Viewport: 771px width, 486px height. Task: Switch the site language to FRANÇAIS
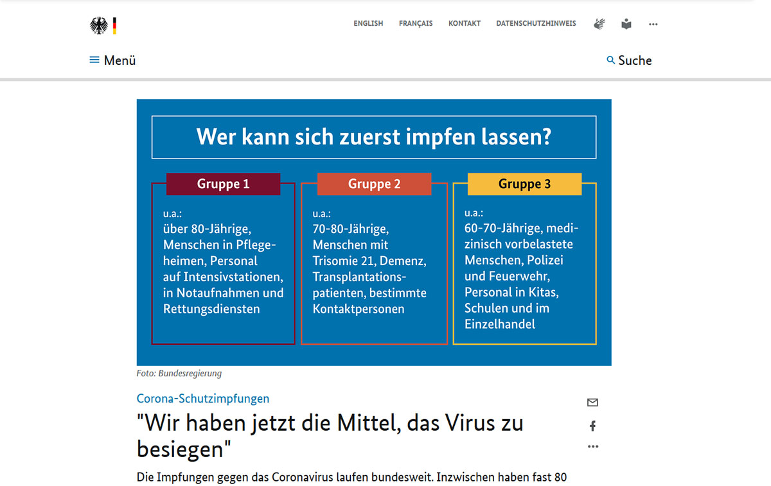pos(416,24)
